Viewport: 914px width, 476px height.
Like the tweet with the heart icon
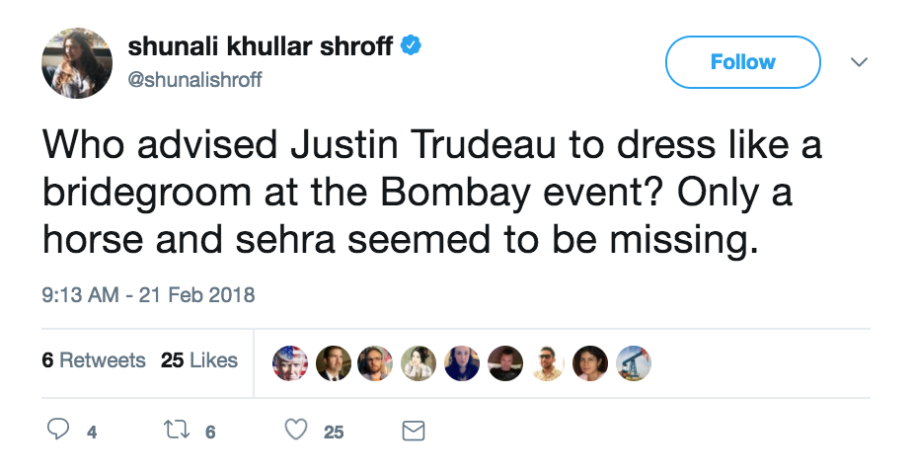coord(295,431)
